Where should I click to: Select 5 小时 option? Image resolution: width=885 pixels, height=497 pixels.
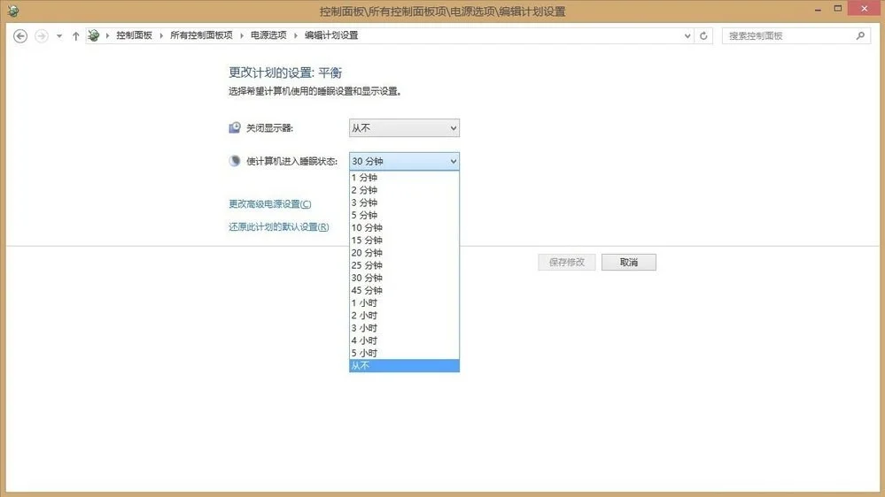(x=404, y=353)
